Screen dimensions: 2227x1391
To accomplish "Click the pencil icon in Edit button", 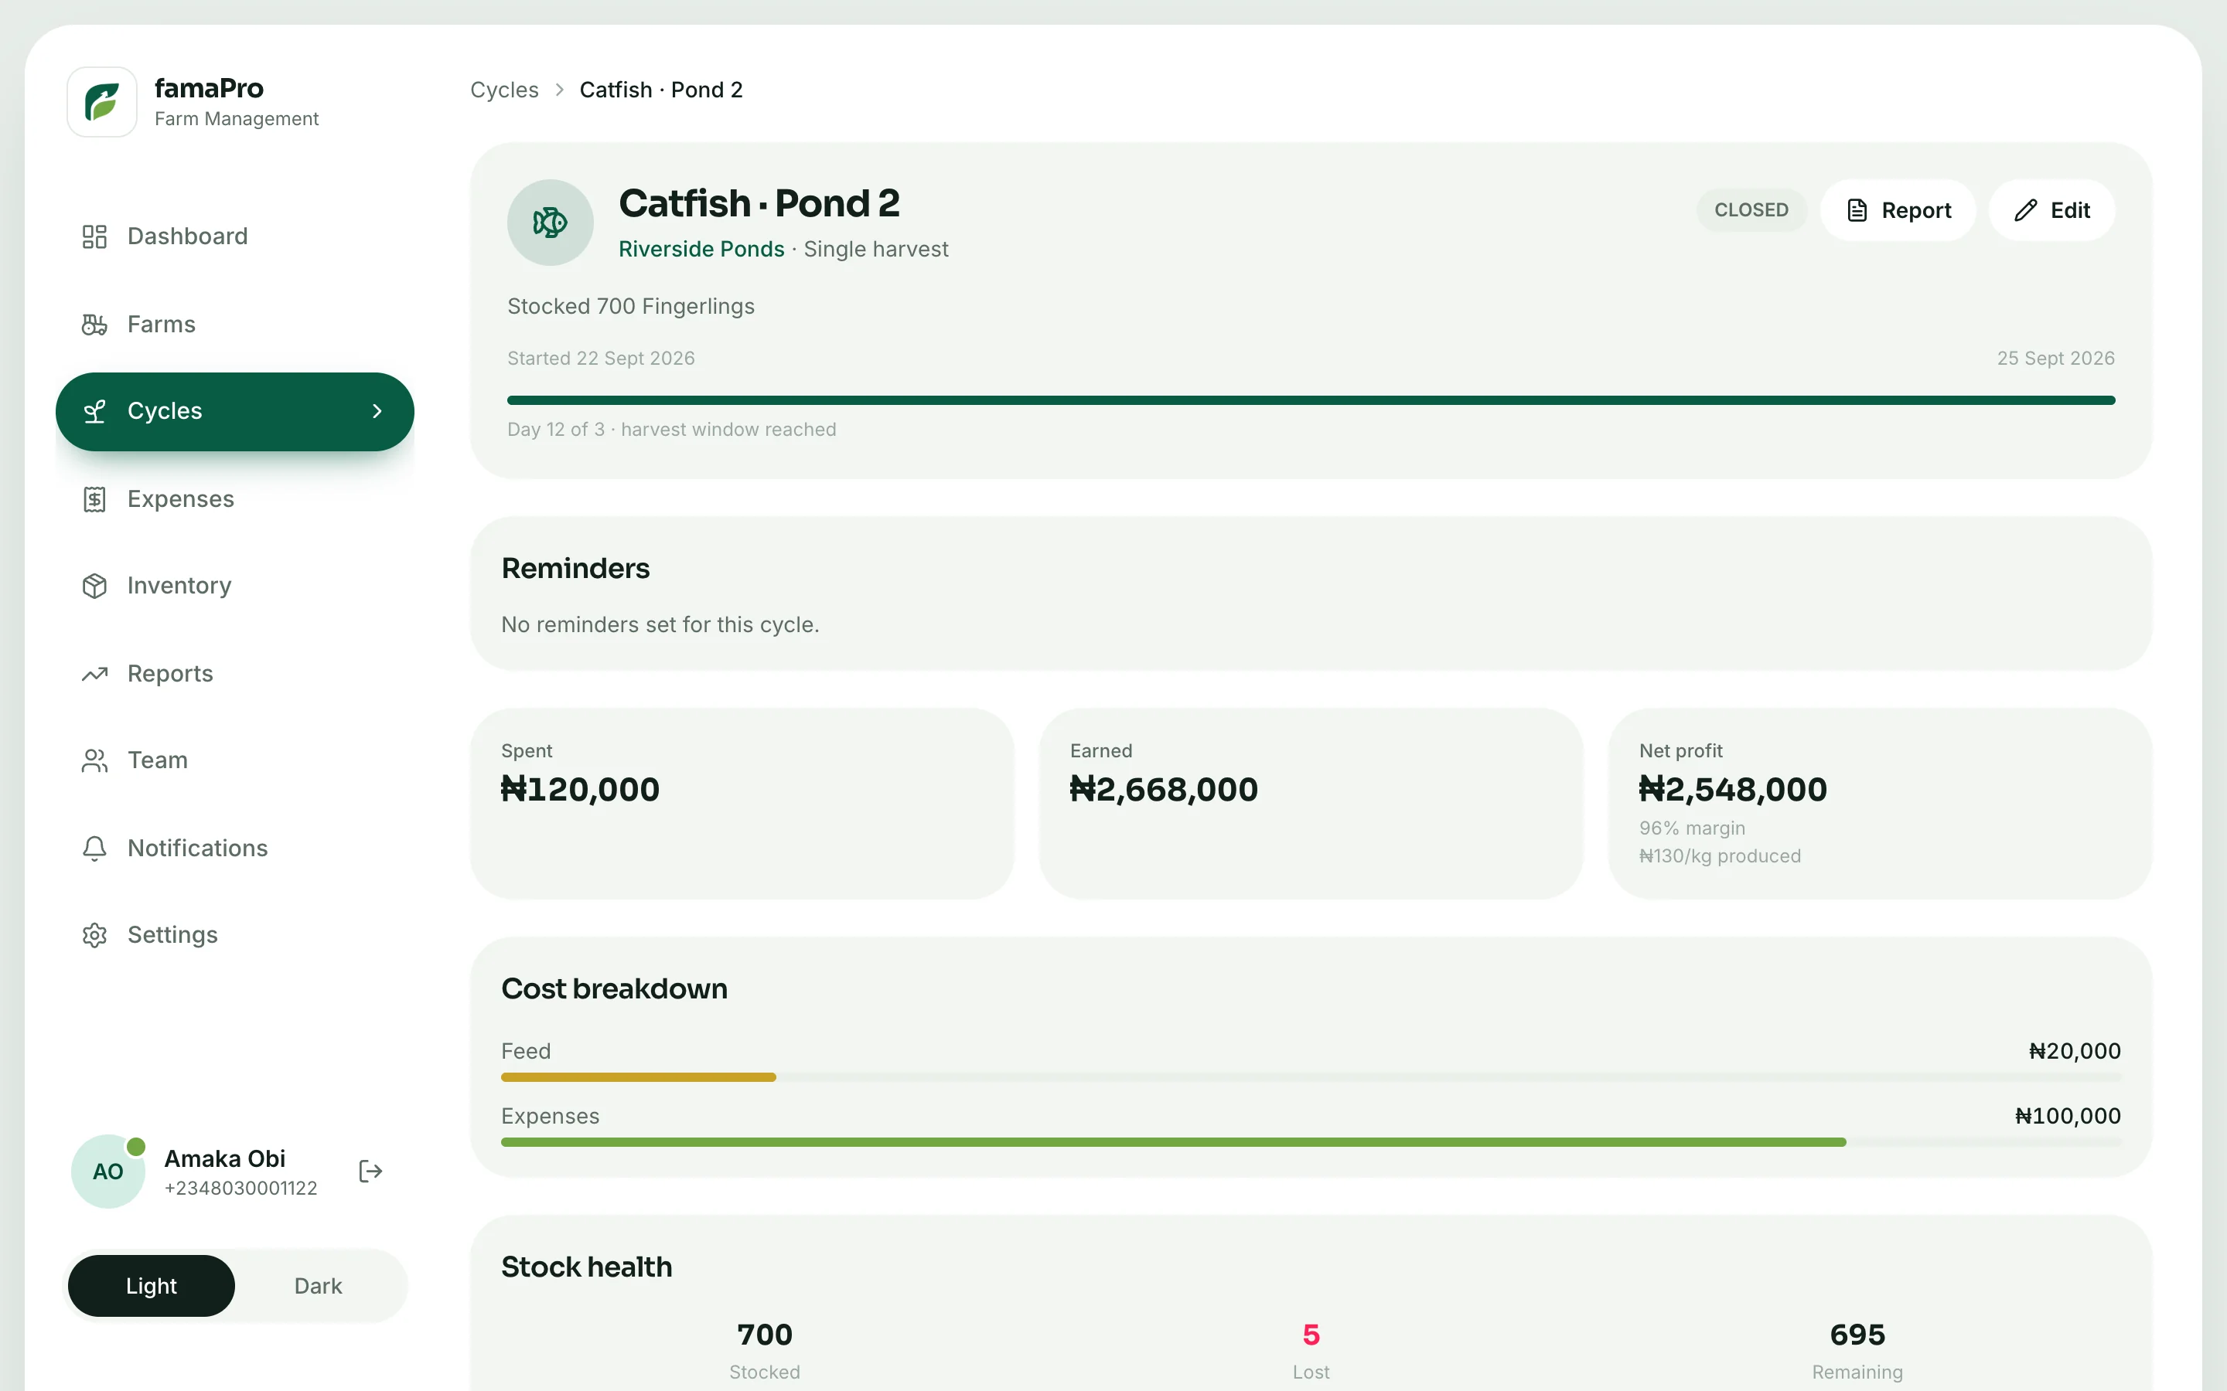I will pos(2025,211).
